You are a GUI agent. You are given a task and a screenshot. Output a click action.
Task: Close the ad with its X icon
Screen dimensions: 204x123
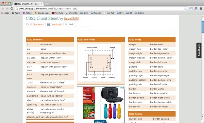[123, 88]
